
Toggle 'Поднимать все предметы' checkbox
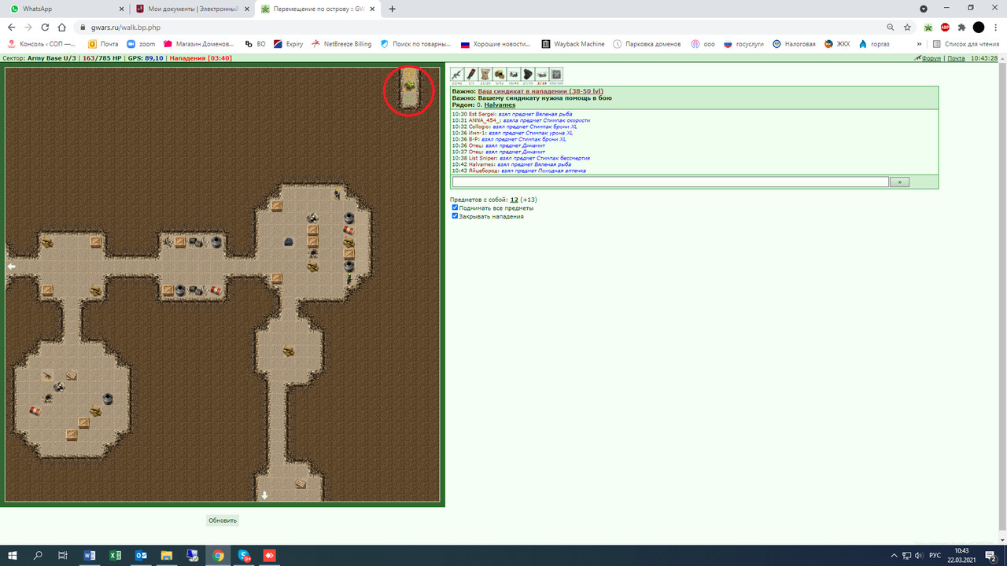pyautogui.click(x=455, y=208)
